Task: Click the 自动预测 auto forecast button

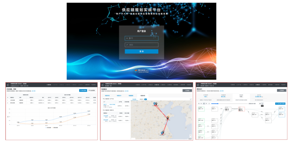Action: coord(91,90)
